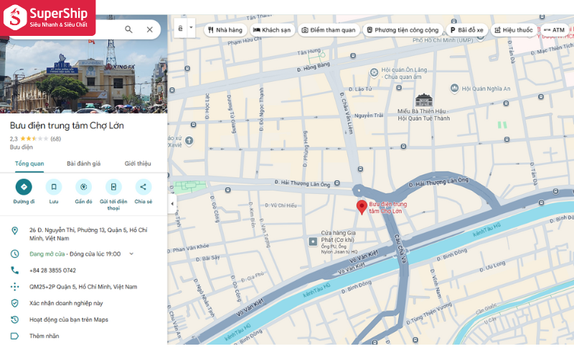Click the history icon for Hoạt động của bạn
Screen dimensions: 574x359
[14, 320]
